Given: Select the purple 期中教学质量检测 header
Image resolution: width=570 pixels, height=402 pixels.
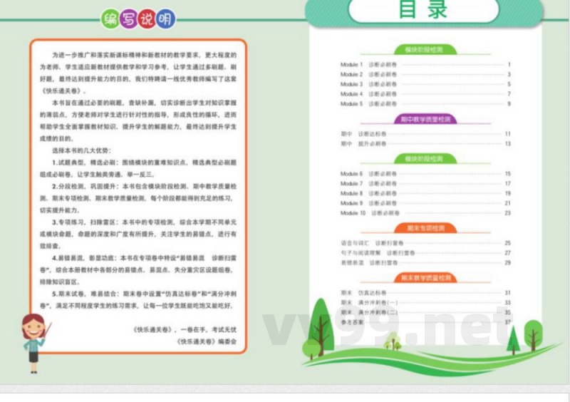Looking at the screenshot, I should 425,119.
